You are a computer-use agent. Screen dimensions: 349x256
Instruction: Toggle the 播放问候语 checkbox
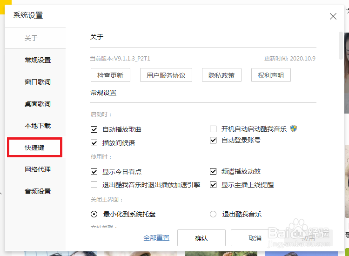click(94, 143)
